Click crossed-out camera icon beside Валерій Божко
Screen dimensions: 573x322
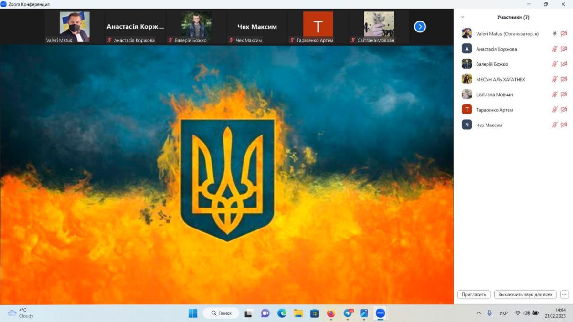[x=563, y=64]
